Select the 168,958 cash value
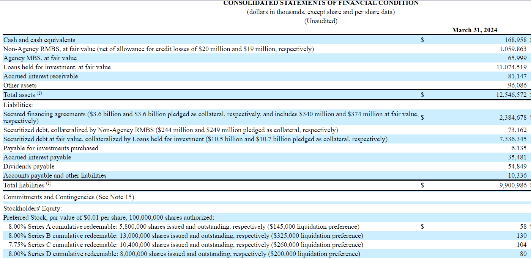Image resolution: width=531 pixels, height=259 pixels. pyautogui.click(x=515, y=40)
